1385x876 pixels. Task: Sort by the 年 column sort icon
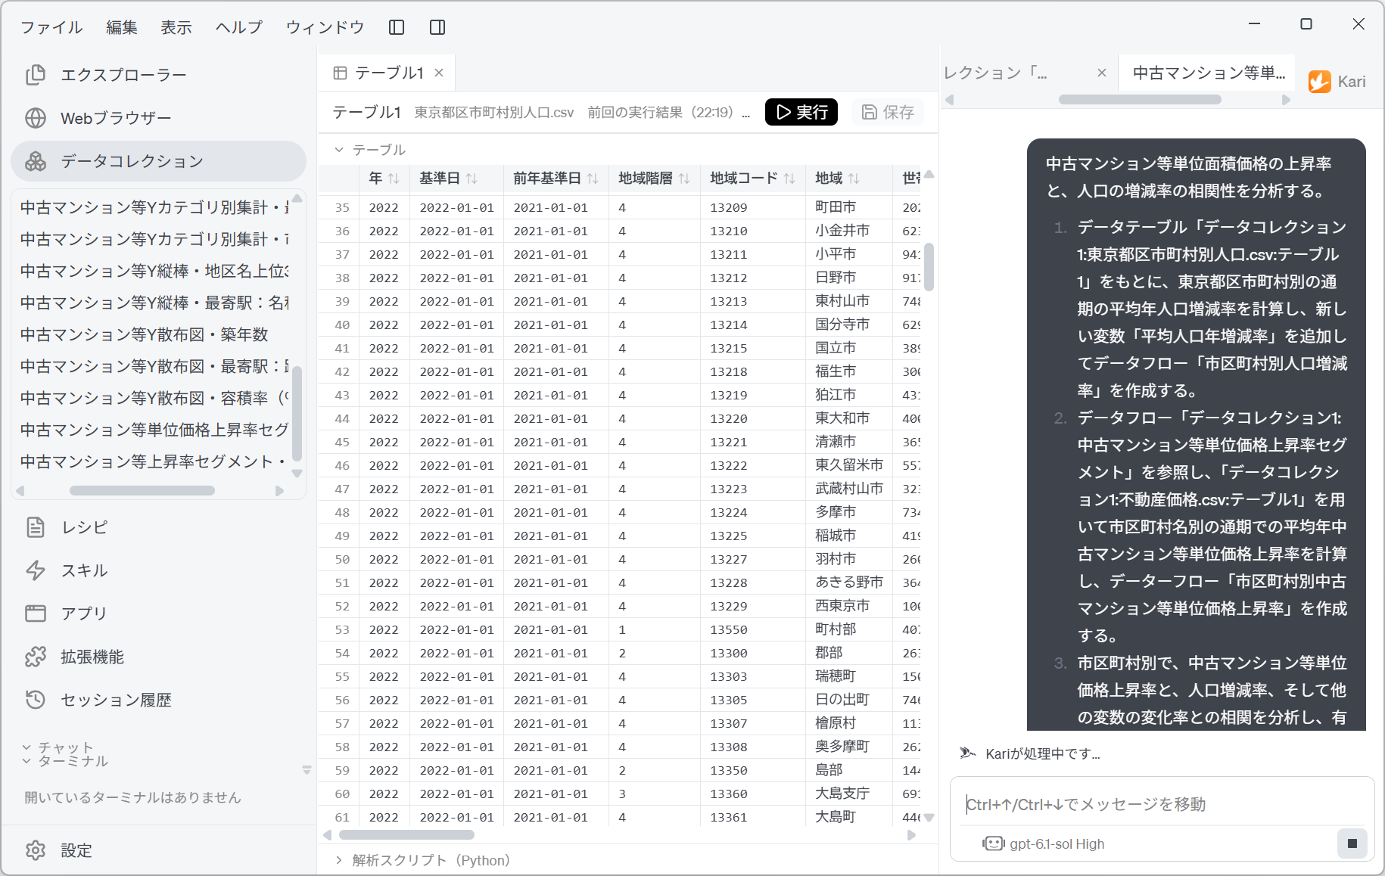click(394, 179)
